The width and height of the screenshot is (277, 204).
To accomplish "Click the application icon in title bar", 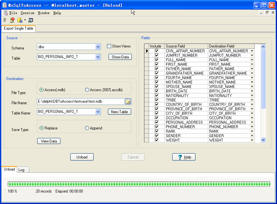I will pos(5,5).
